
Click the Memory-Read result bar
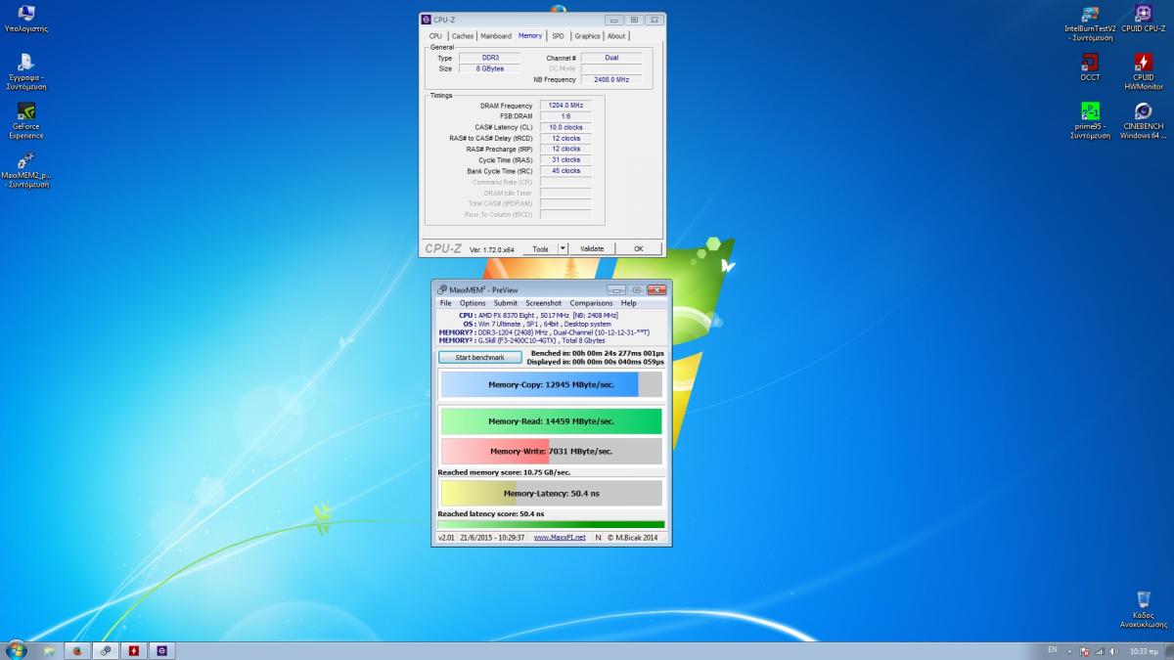pyautogui.click(x=551, y=421)
